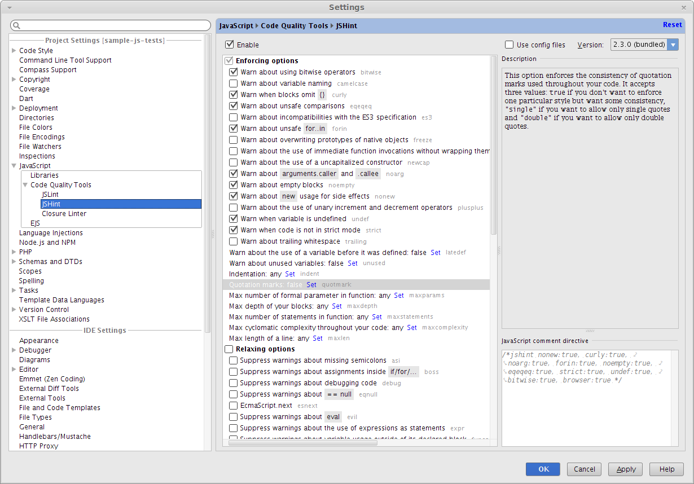Image resolution: width=694 pixels, height=484 pixels.
Task: Click Set link for Indentation
Action: tap(290, 274)
